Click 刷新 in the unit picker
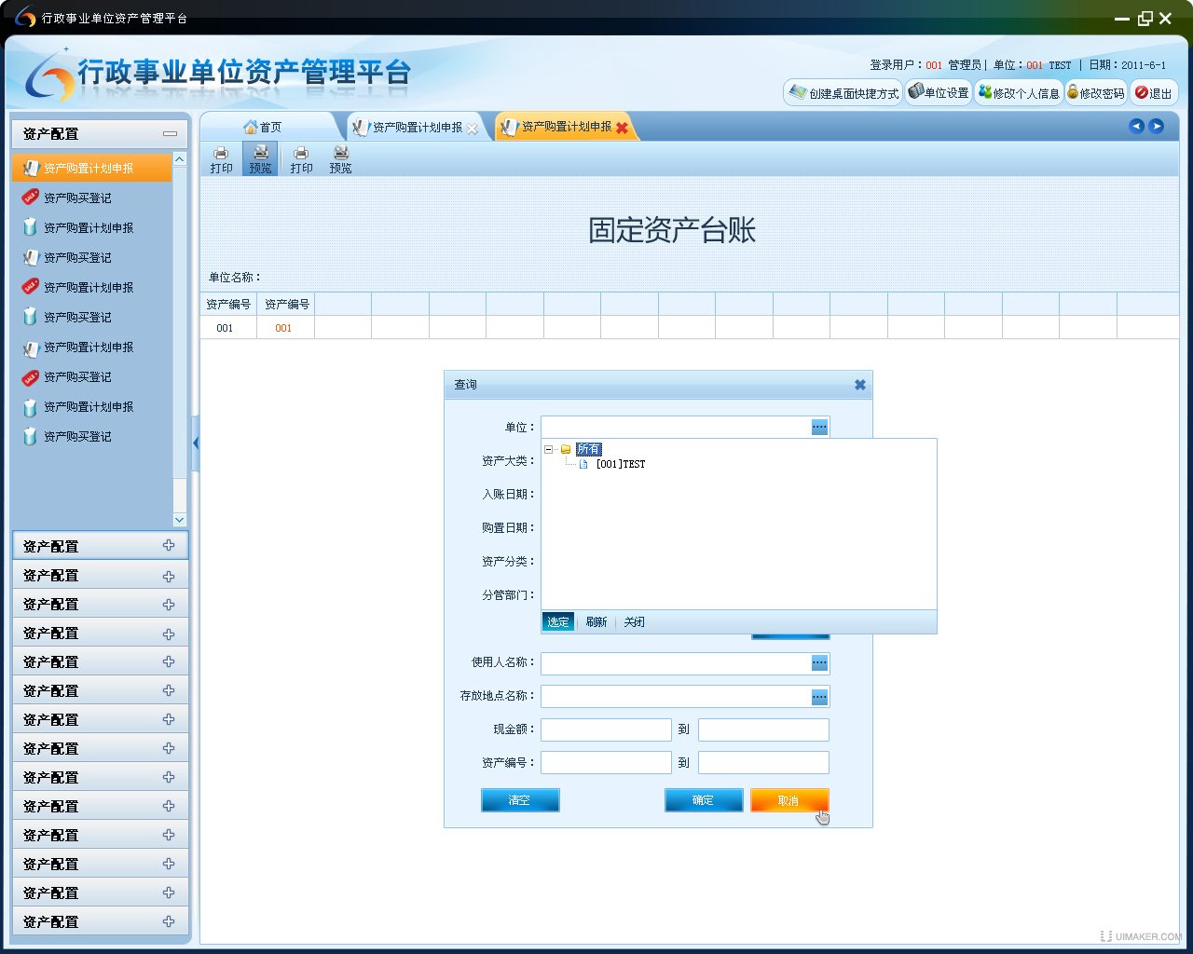This screenshot has height=954, width=1193. click(x=596, y=622)
